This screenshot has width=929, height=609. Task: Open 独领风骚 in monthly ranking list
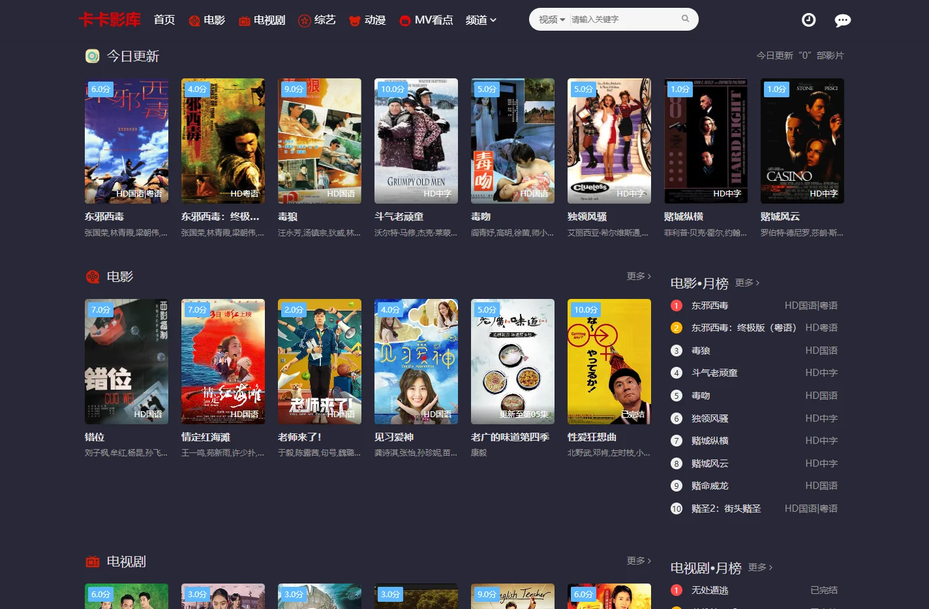tap(710, 418)
